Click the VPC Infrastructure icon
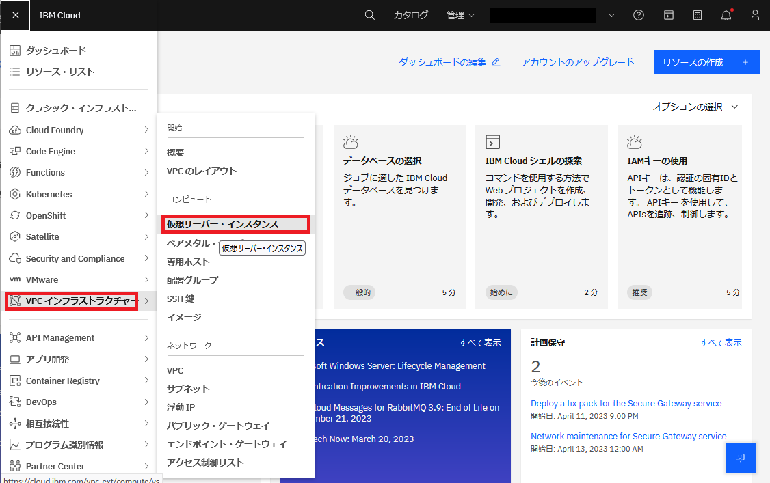 click(15, 301)
